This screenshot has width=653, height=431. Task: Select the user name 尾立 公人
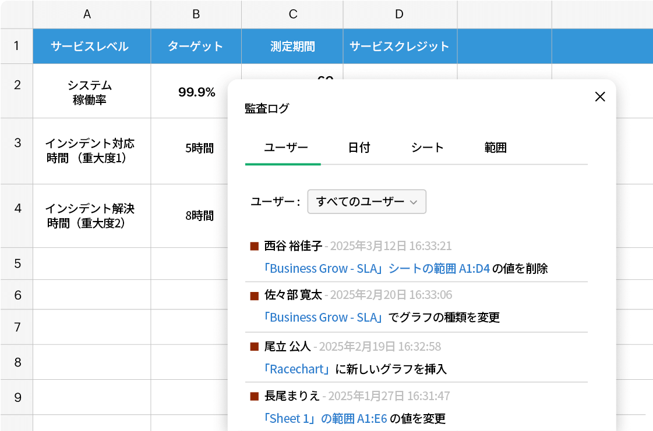[287, 347]
